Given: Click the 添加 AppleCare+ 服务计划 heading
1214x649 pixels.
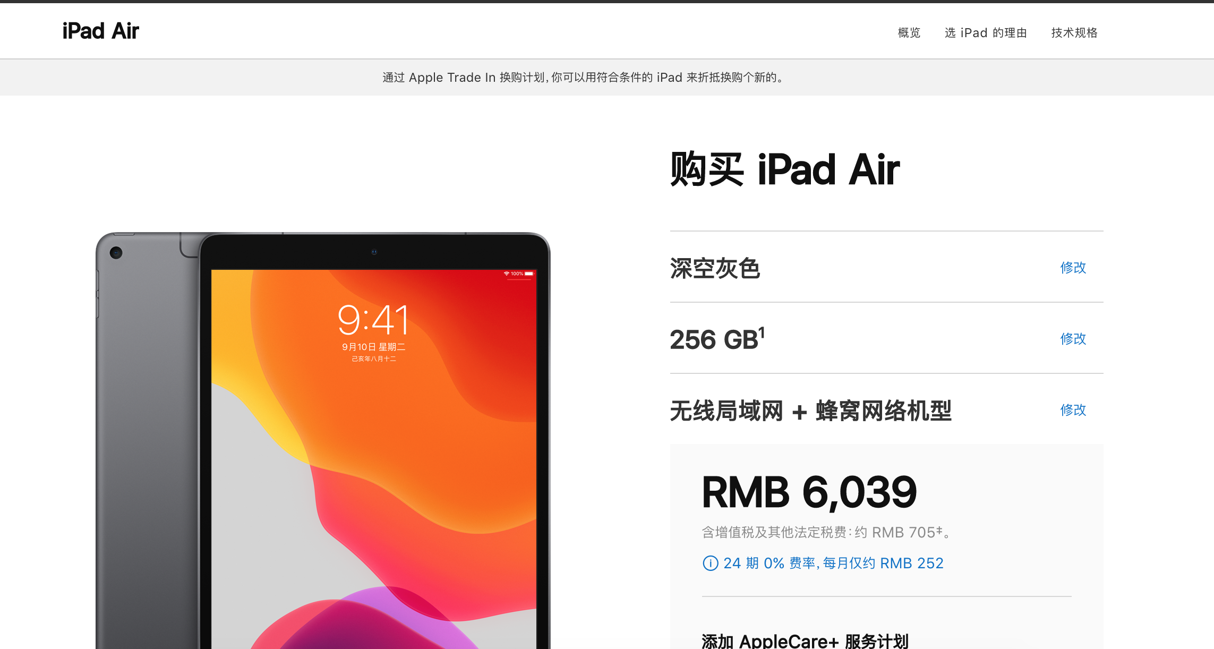Looking at the screenshot, I should 805,641.
